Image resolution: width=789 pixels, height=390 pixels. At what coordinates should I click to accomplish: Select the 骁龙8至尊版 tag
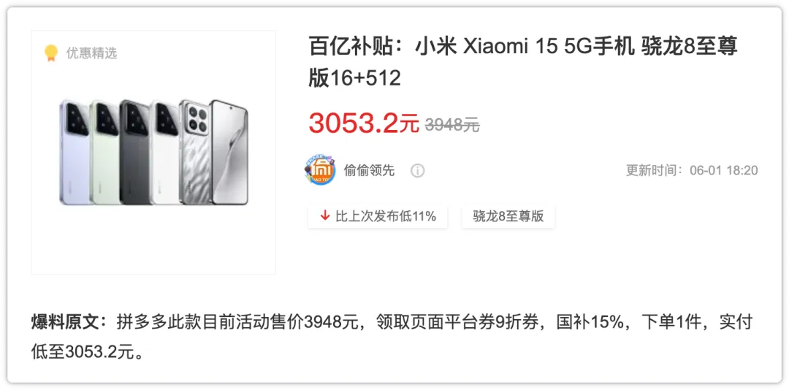click(x=508, y=216)
